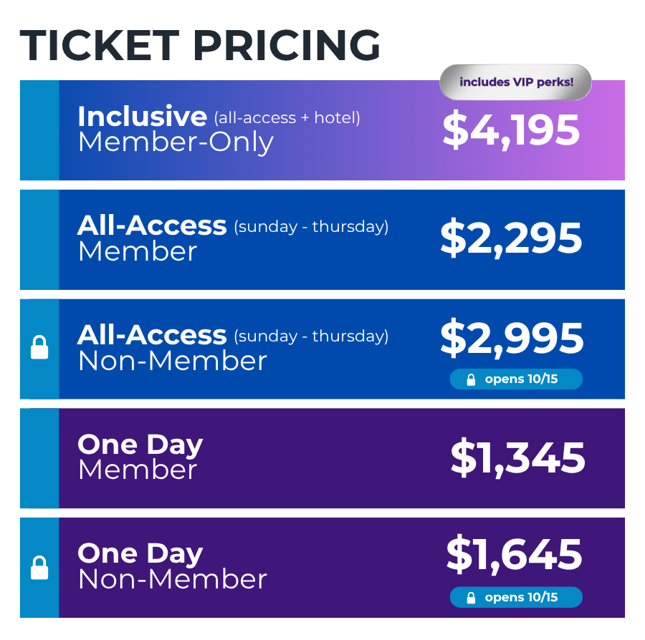The width and height of the screenshot is (645, 640).
Task: Click the $1,345 price
Action: point(518,458)
